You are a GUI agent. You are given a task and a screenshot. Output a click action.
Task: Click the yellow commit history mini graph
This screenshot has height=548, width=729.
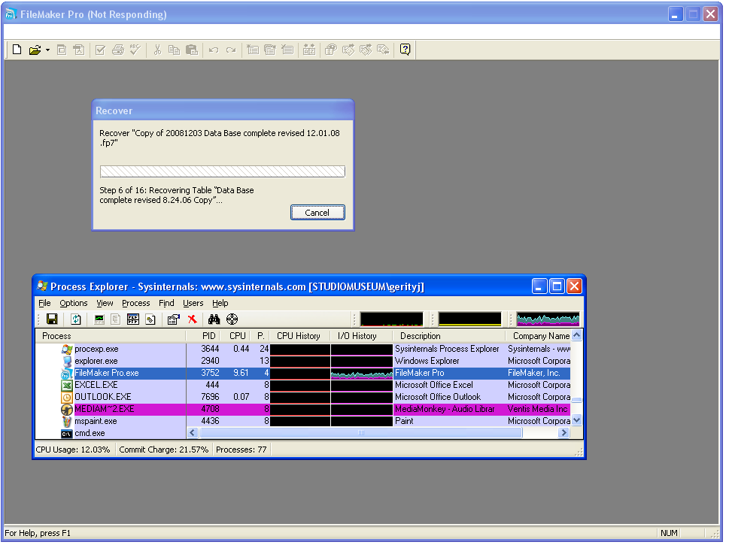469,319
